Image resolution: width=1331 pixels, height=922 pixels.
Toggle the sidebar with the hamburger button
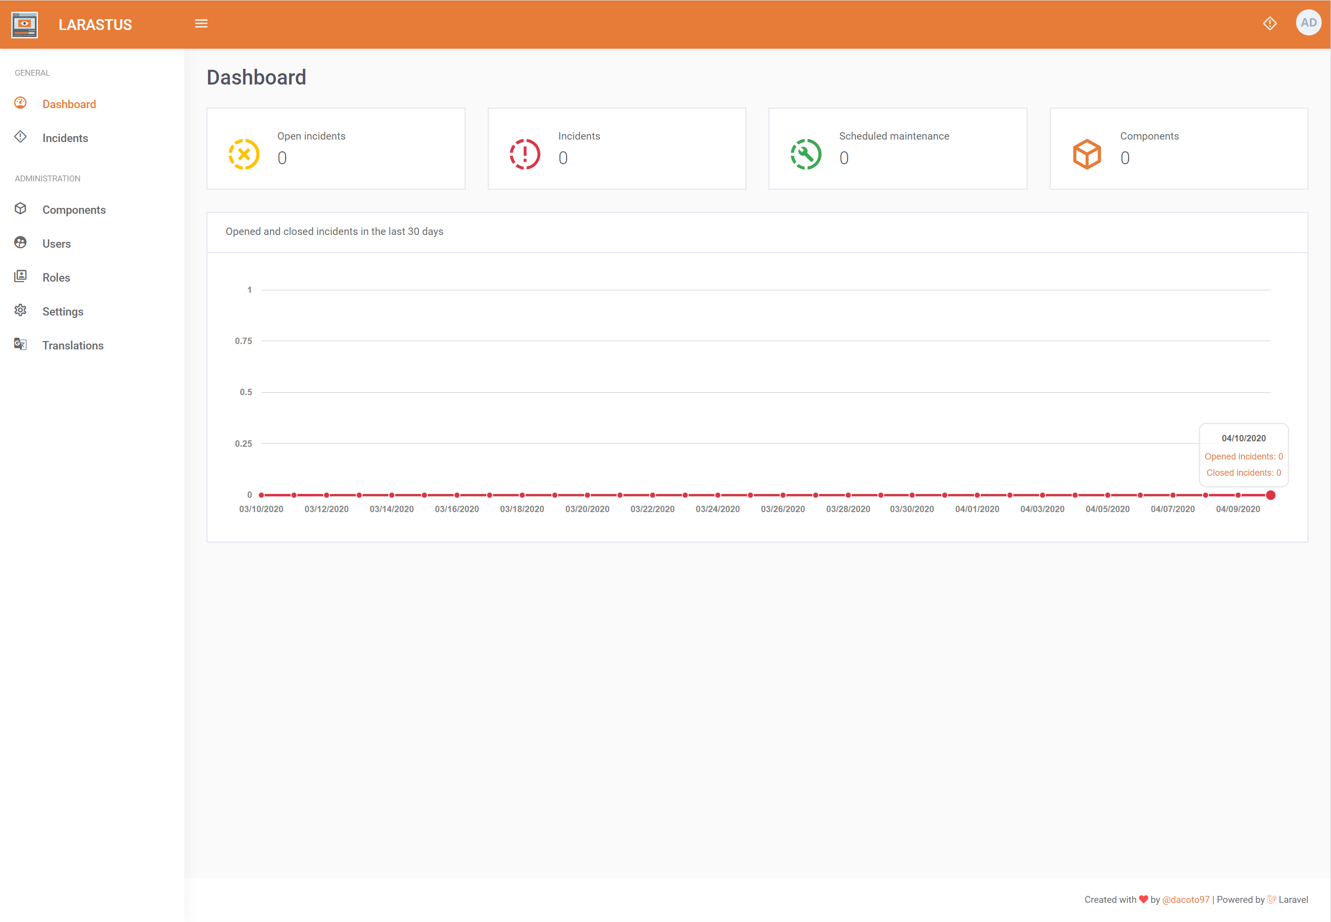pos(201,23)
